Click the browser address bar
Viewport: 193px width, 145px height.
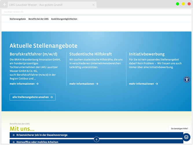[87, 12]
